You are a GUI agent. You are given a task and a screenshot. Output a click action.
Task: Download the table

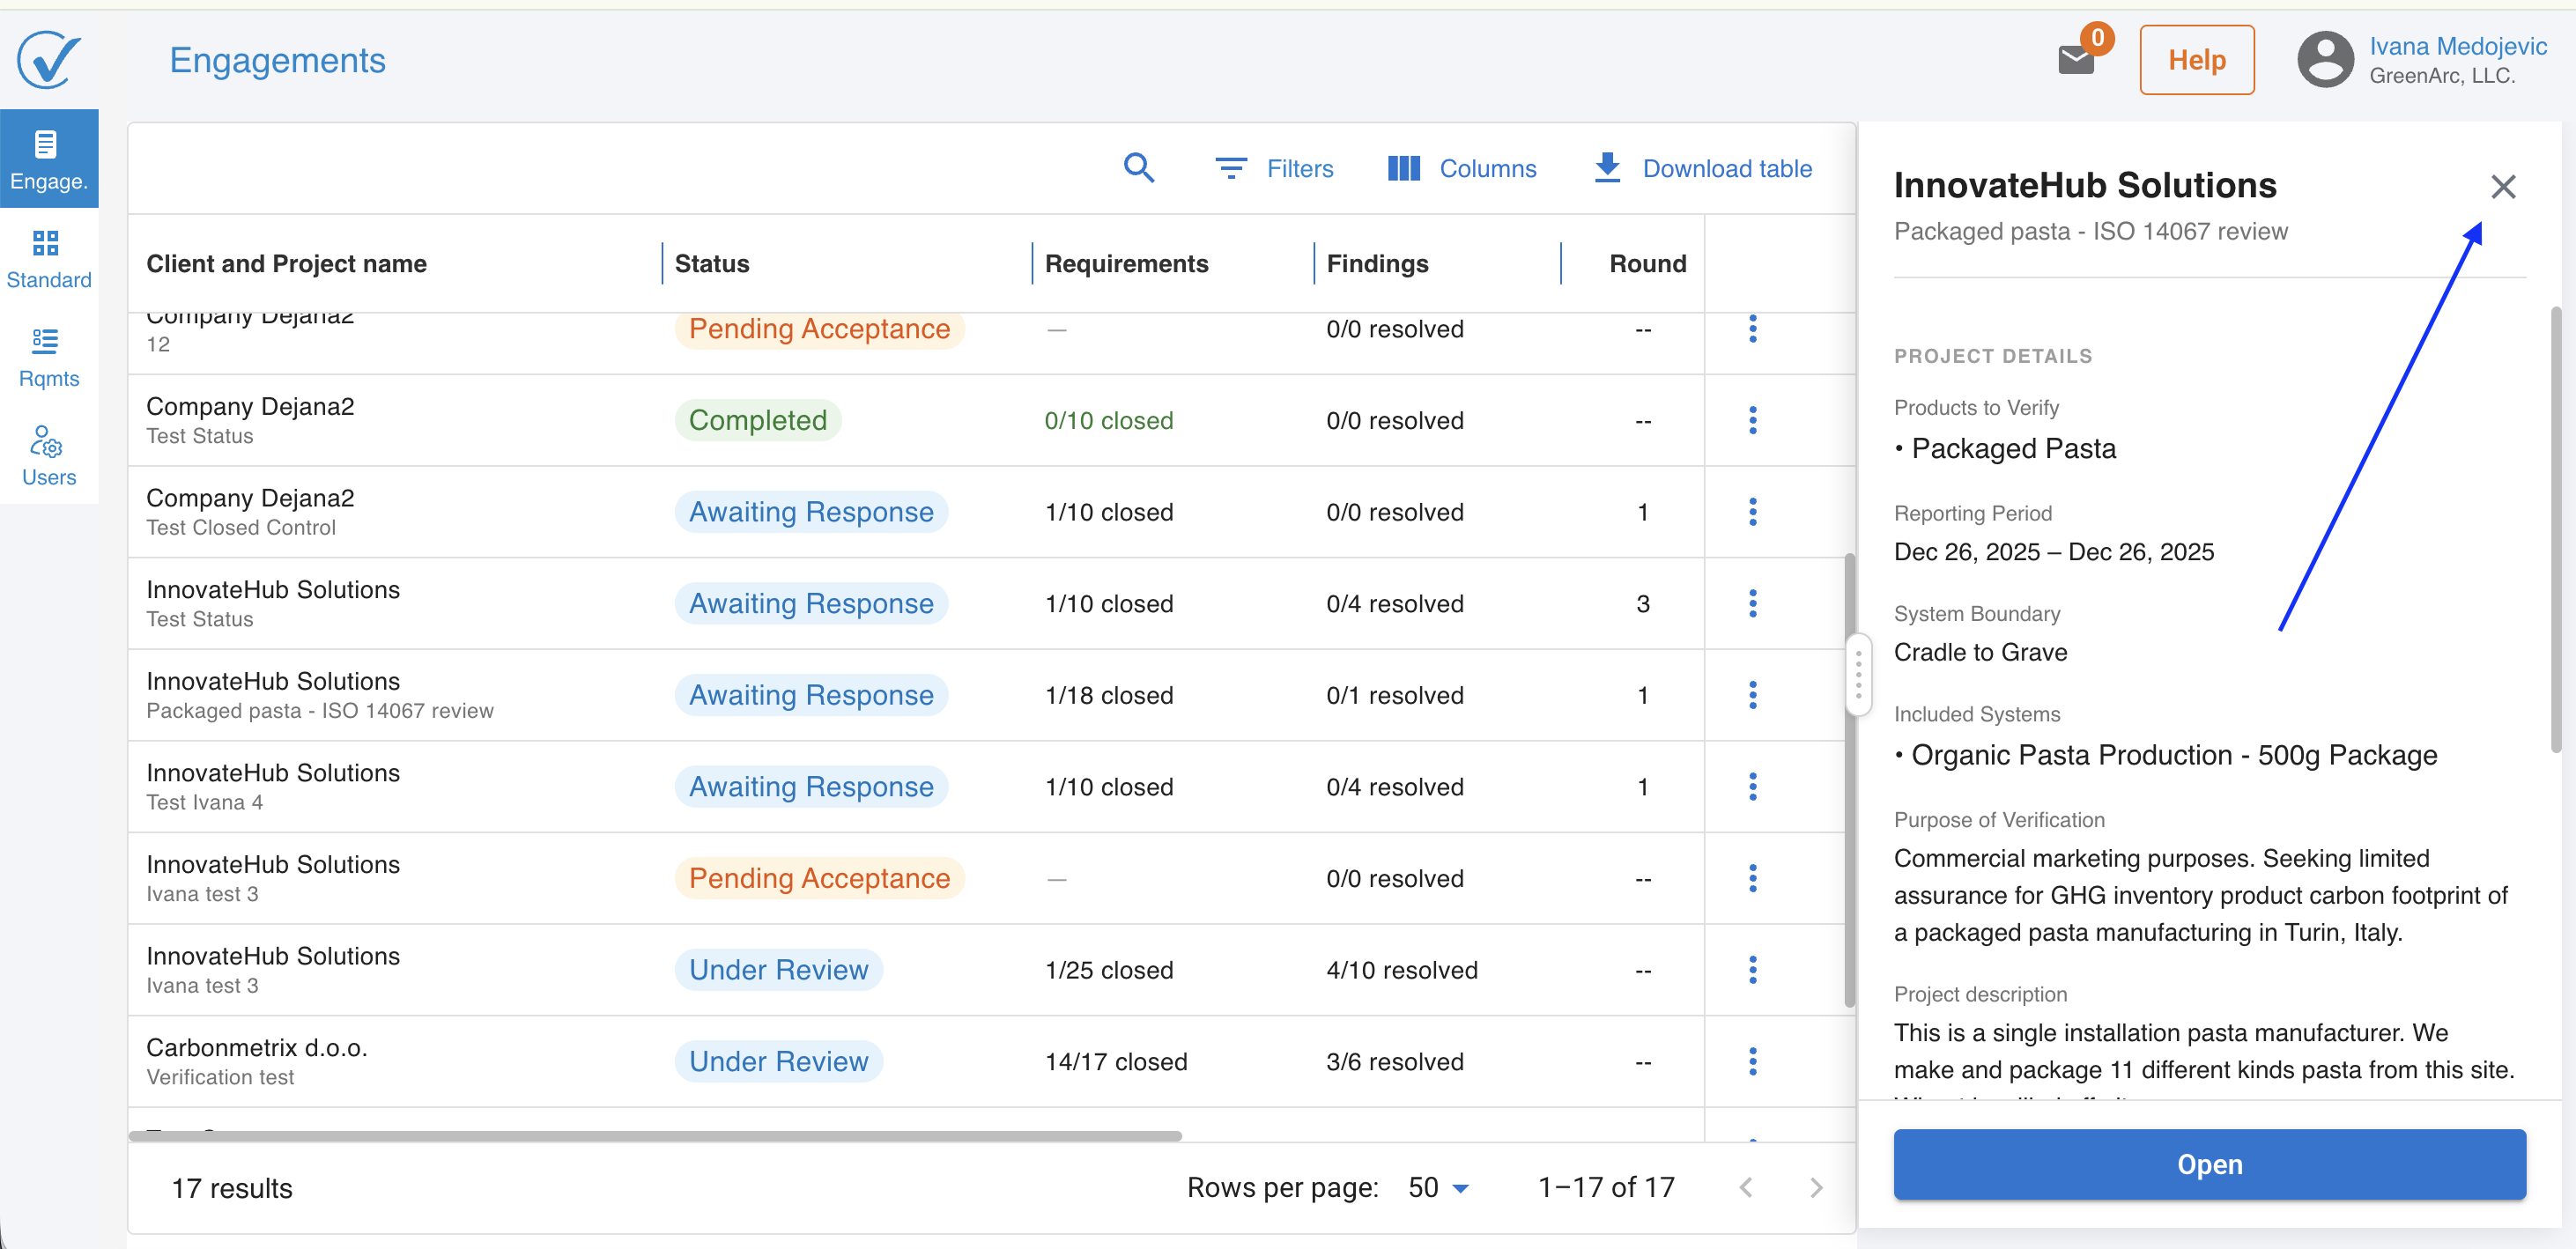[1702, 168]
